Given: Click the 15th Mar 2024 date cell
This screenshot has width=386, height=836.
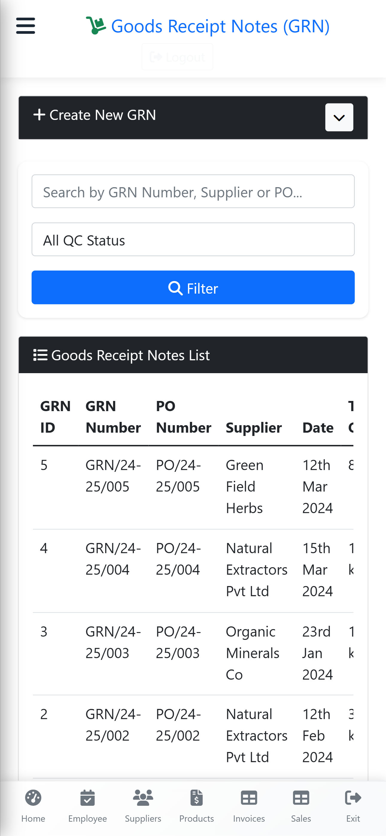Looking at the screenshot, I should tap(317, 570).
